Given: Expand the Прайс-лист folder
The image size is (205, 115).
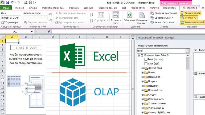Looking at the screenshot, I should coord(142,77).
